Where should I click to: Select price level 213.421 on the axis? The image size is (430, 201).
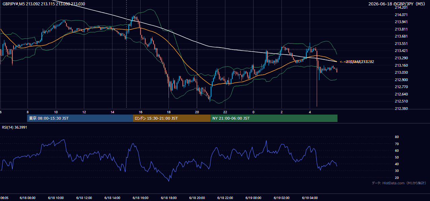coord(401,51)
